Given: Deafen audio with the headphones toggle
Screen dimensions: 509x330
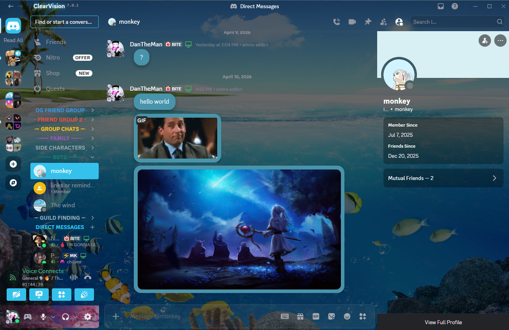Looking at the screenshot, I should click(x=66, y=317).
